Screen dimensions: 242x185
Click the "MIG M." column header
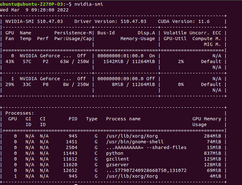212,45
